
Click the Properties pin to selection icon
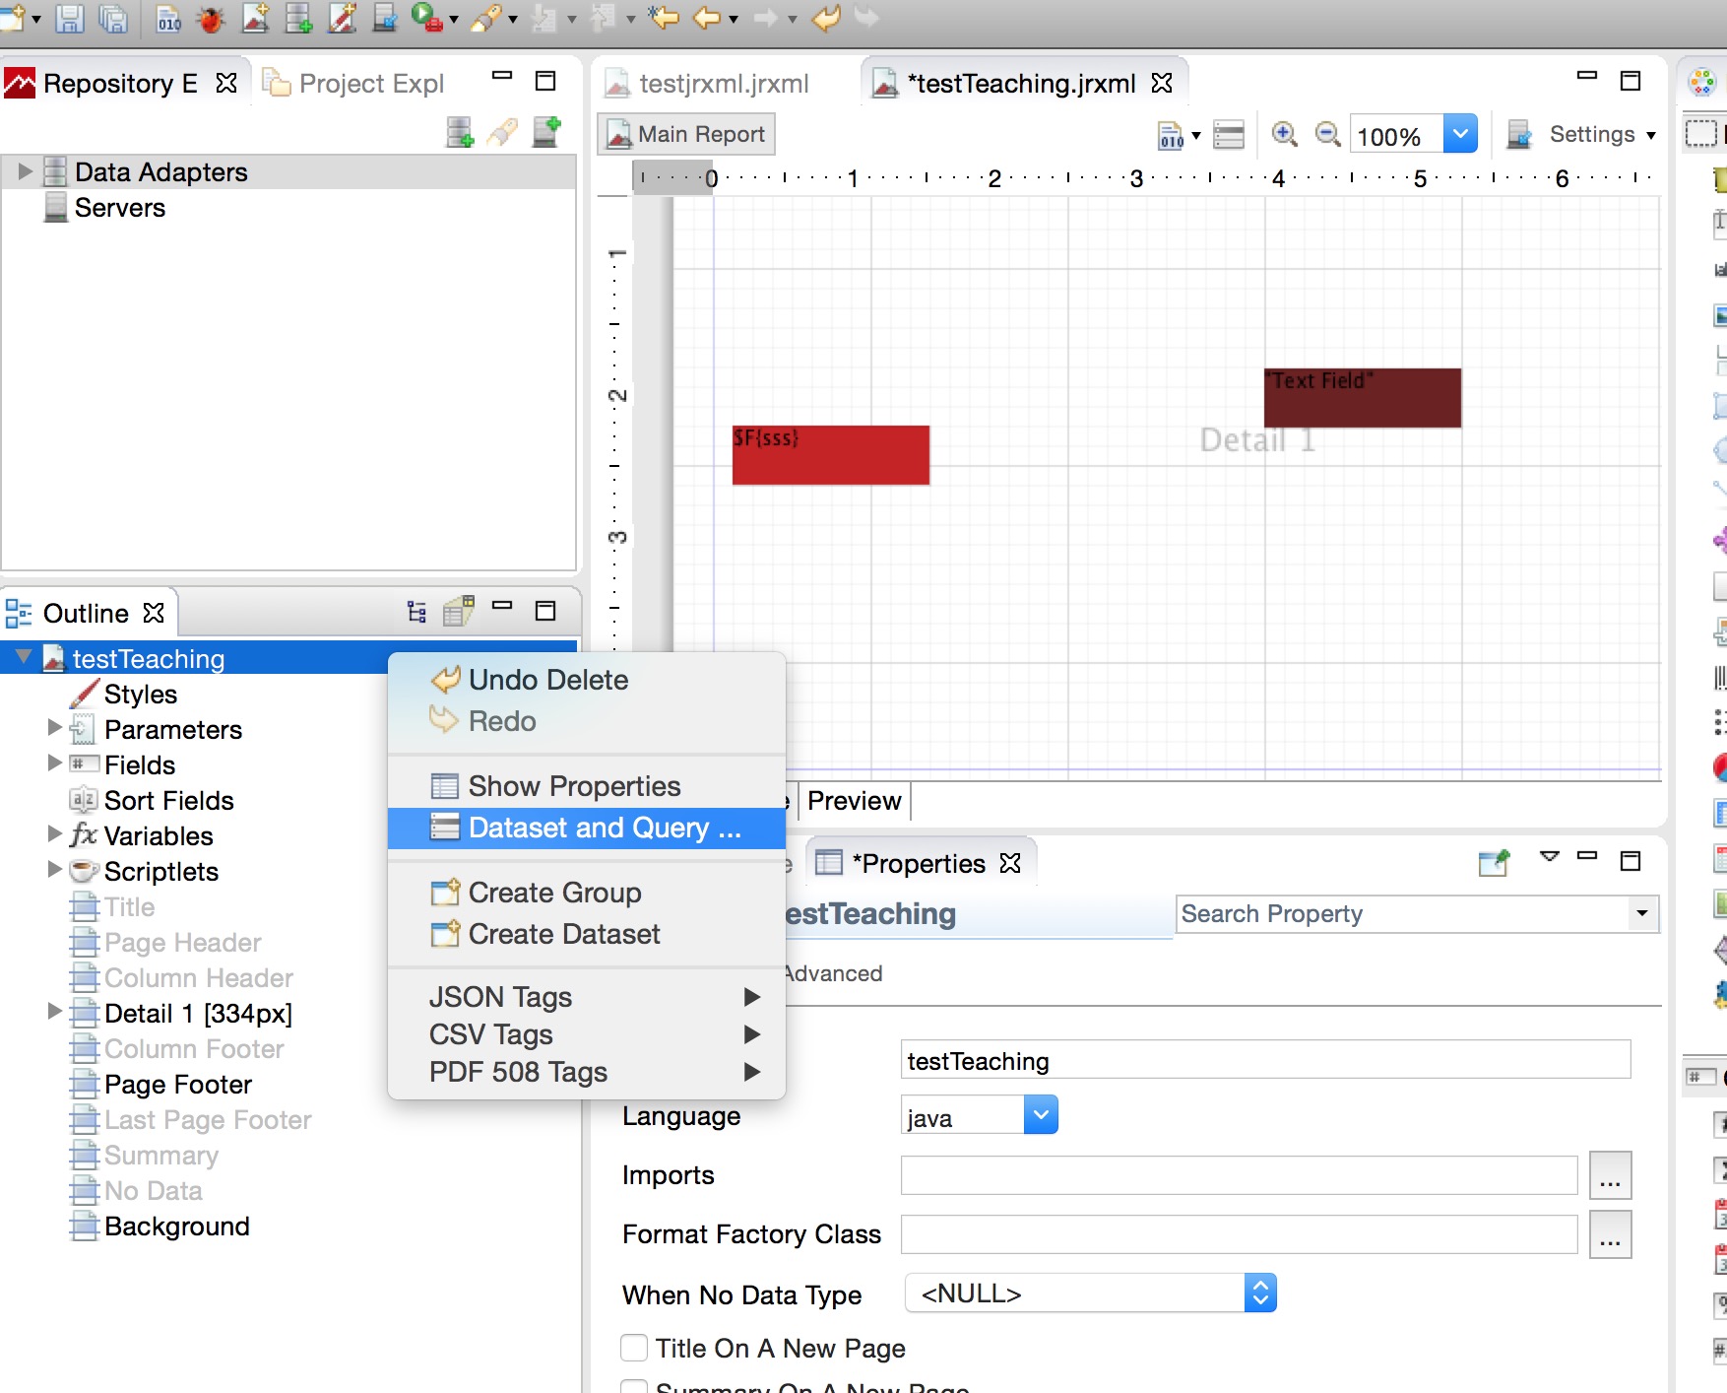[1495, 863]
